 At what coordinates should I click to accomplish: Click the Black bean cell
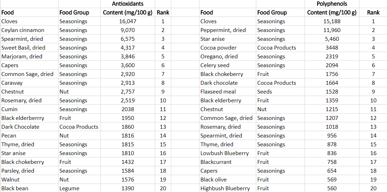click(29, 188)
